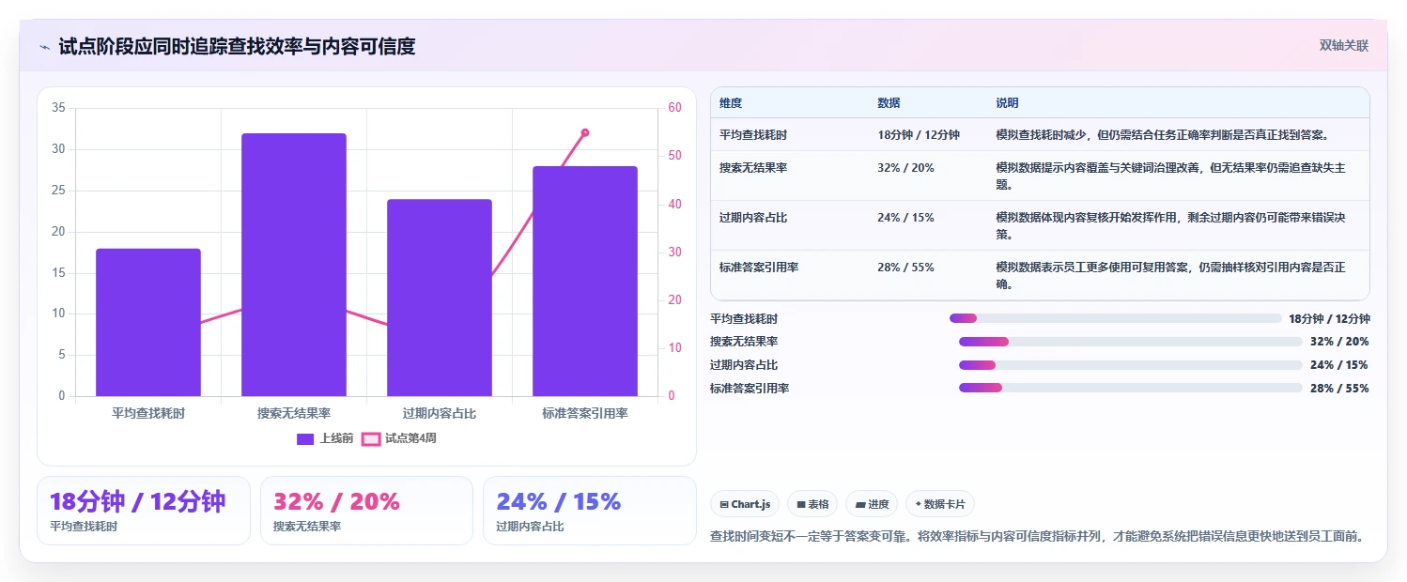Click the 标准答案引用率 progress bar
Viewport: 1407px width, 582px height.
coord(1131,388)
